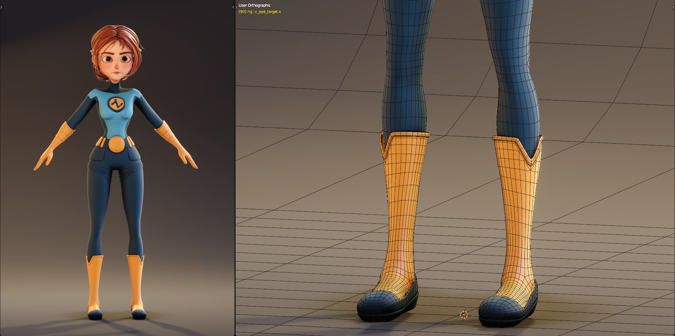The image size is (675, 336).
Task: Click the red-white 3D cursor between the shoes
Action: [464, 314]
